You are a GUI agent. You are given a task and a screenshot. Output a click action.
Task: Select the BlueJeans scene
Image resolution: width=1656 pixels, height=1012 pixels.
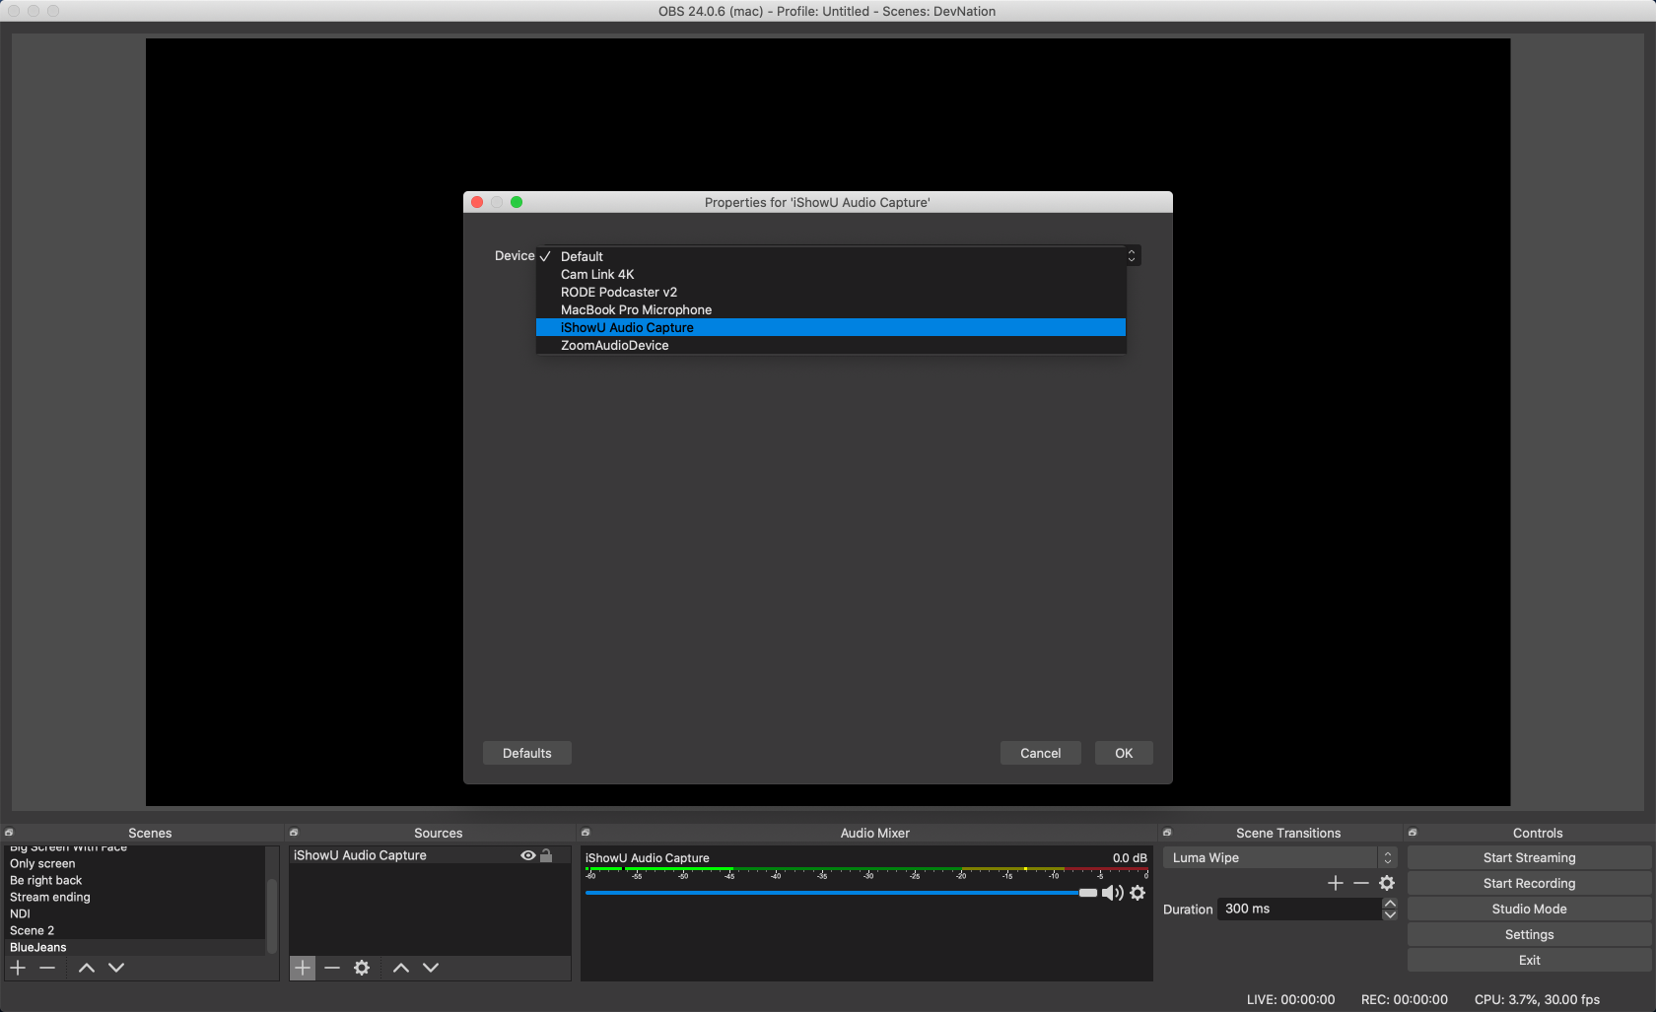[x=136, y=947]
